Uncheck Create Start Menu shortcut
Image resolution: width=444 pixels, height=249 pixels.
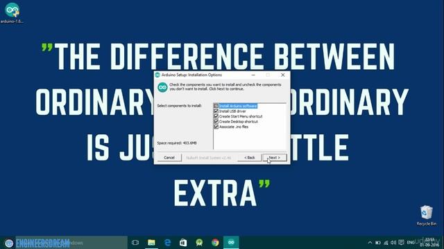point(216,116)
